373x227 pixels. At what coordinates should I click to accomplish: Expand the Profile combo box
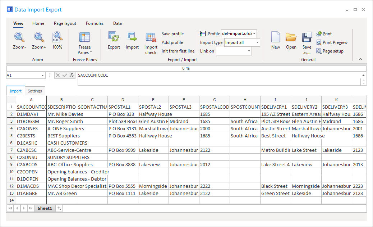click(x=254, y=34)
